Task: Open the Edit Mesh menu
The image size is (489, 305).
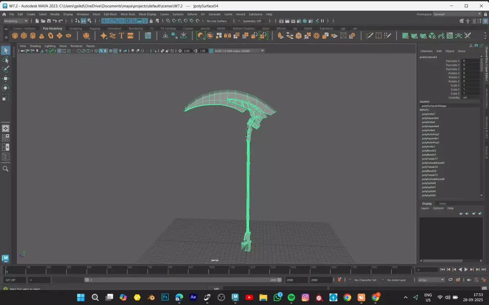Action: (110, 14)
